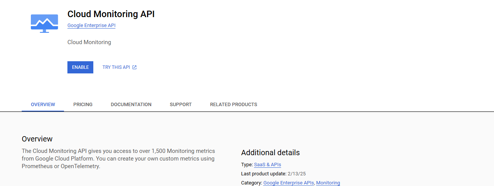Click the Overview section heading
The width and height of the screenshot is (494, 186).
point(37,139)
